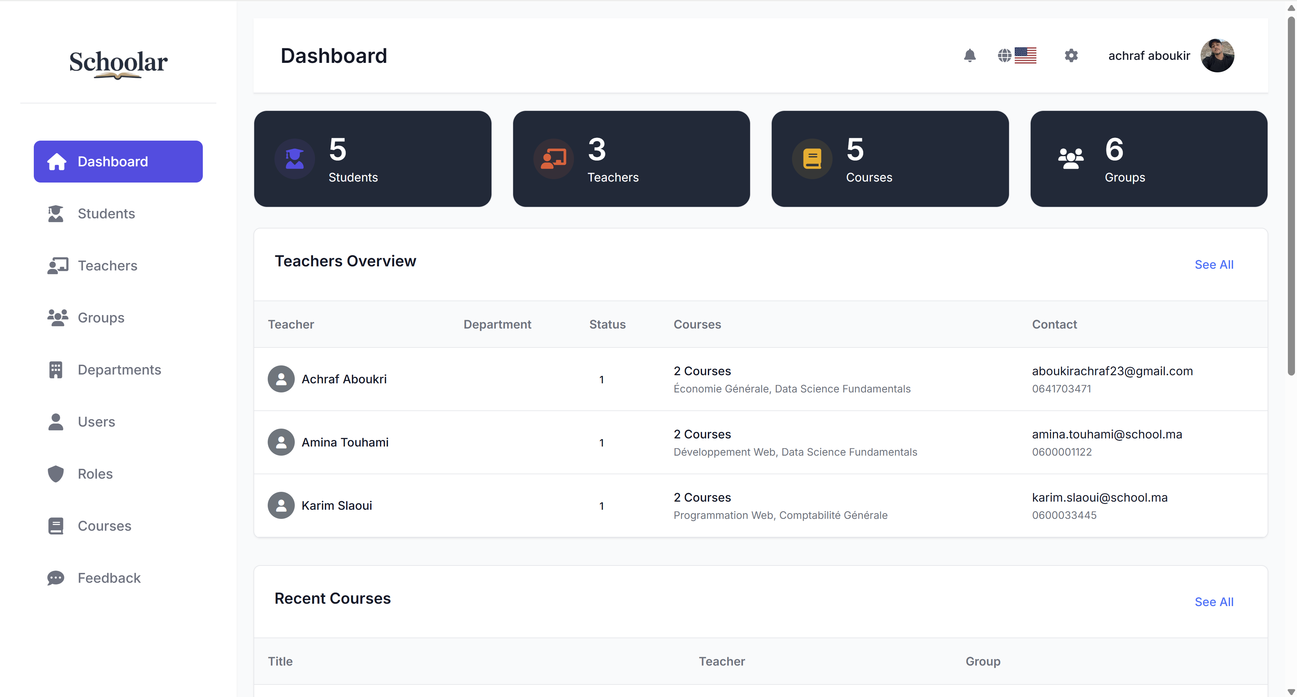Click the Teacher column header in Teachers Overview
The width and height of the screenshot is (1297, 697).
point(291,324)
